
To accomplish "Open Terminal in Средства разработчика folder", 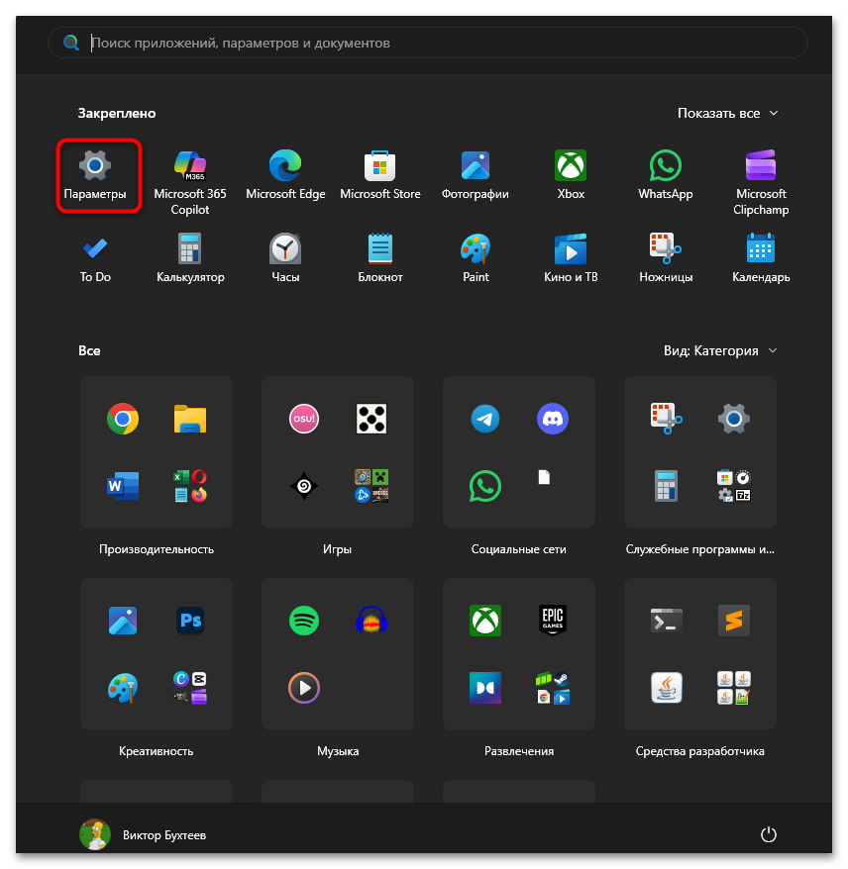I will (666, 621).
